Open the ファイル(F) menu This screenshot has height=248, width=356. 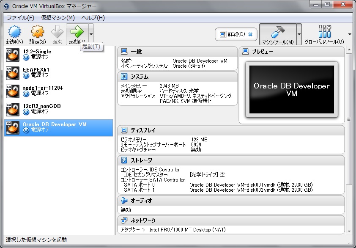tap(20, 18)
